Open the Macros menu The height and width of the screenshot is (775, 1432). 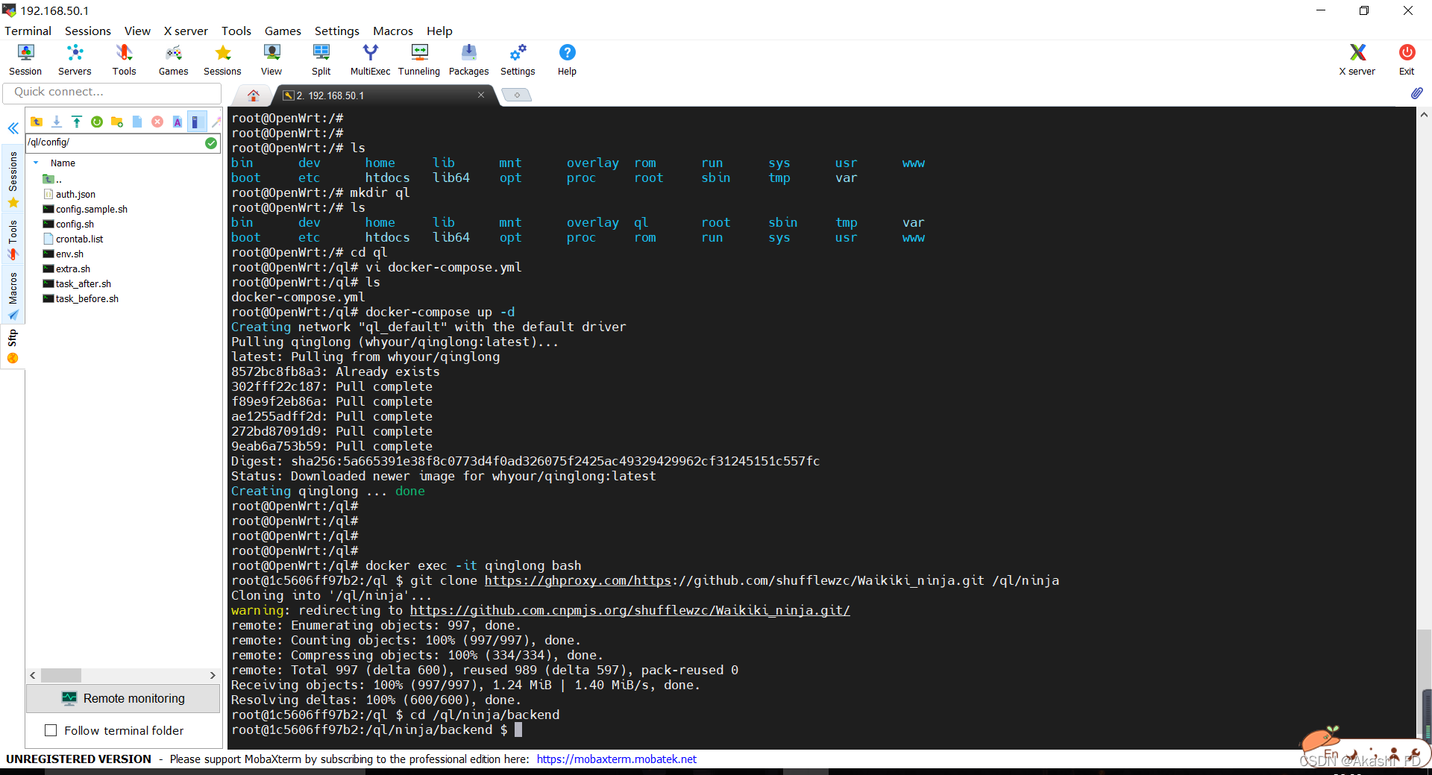393,31
